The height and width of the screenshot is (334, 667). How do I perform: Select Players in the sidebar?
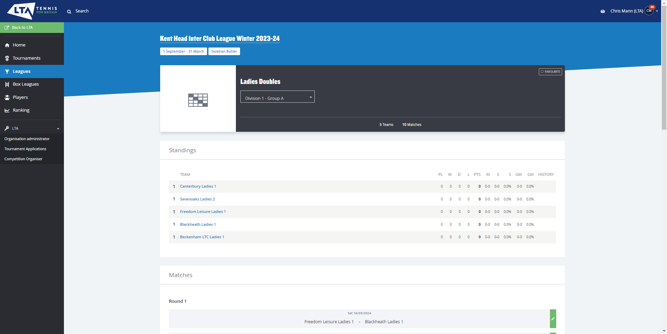coord(20,97)
